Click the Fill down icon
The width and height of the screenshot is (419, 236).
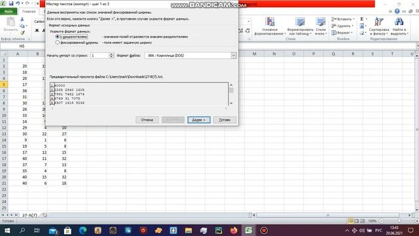362,26
